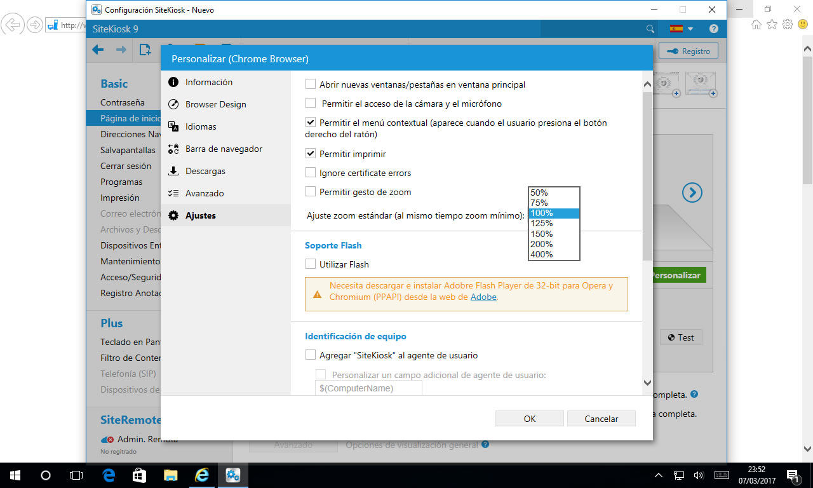Open the Spanish flag language dropdown
The height and width of the screenshot is (488, 813).
click(681, 29)
